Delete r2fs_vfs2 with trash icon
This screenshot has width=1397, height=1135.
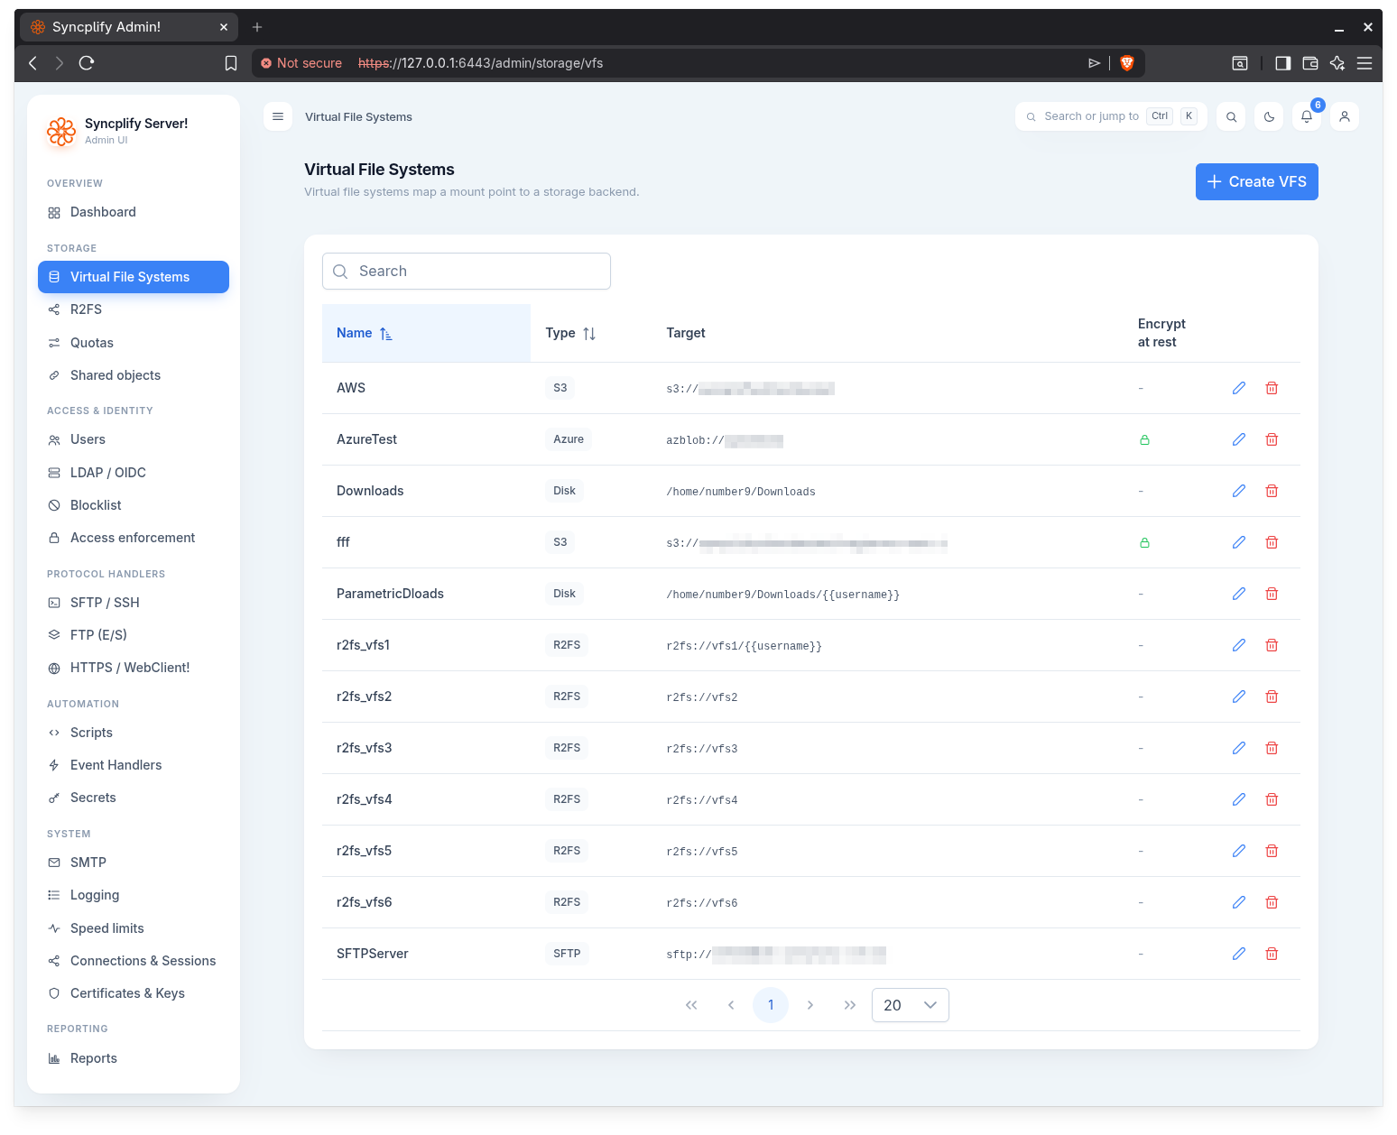click(1272, 697)
